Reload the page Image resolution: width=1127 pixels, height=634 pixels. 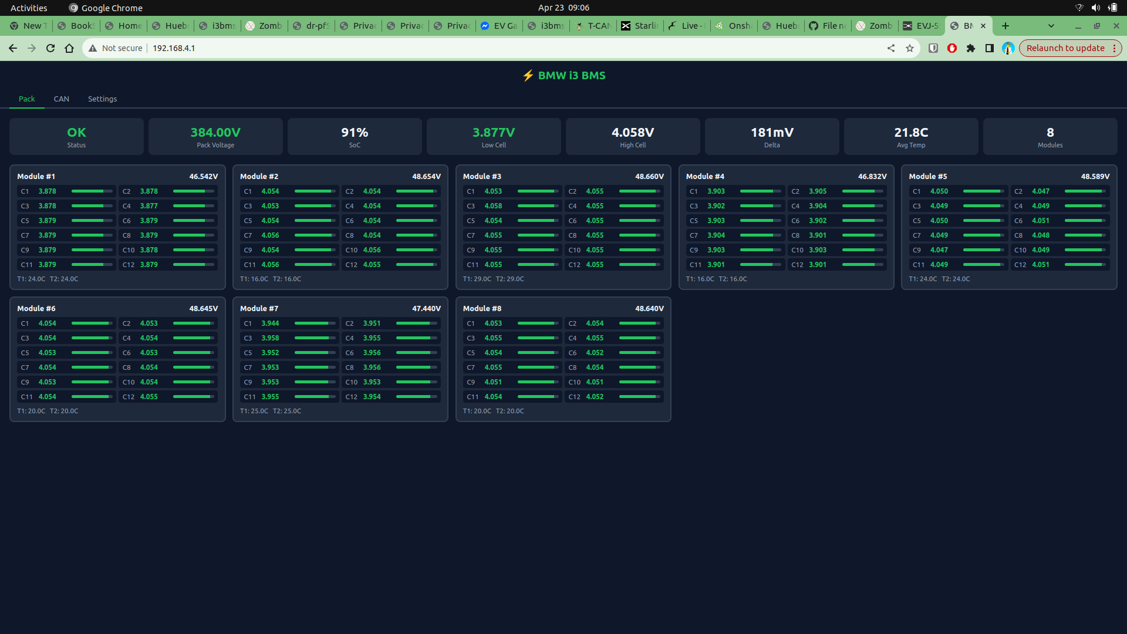point(50,48)
